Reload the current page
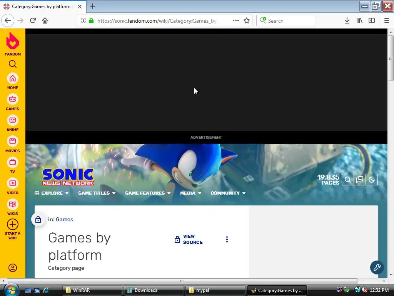Screen dimensions: 394x296 click(33, 20)
